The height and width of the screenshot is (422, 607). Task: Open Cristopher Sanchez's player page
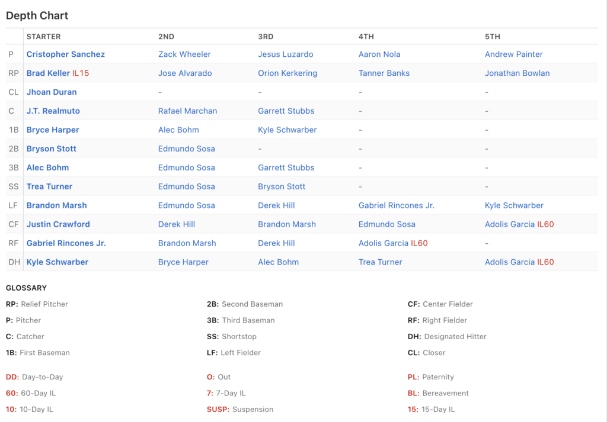point(65,54)
